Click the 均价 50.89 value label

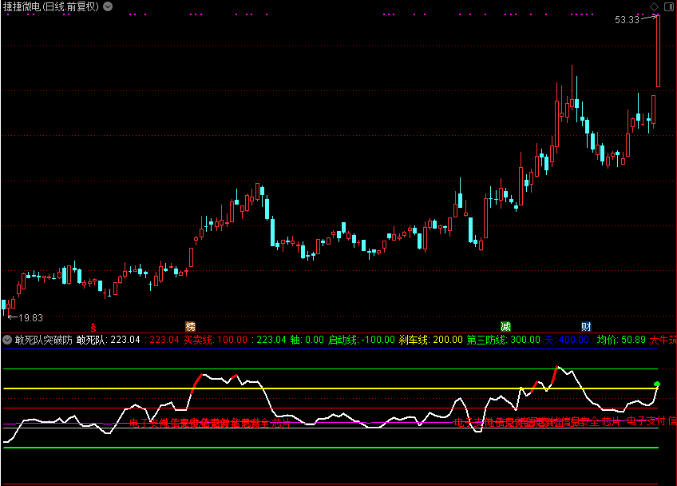coord(621,340)
